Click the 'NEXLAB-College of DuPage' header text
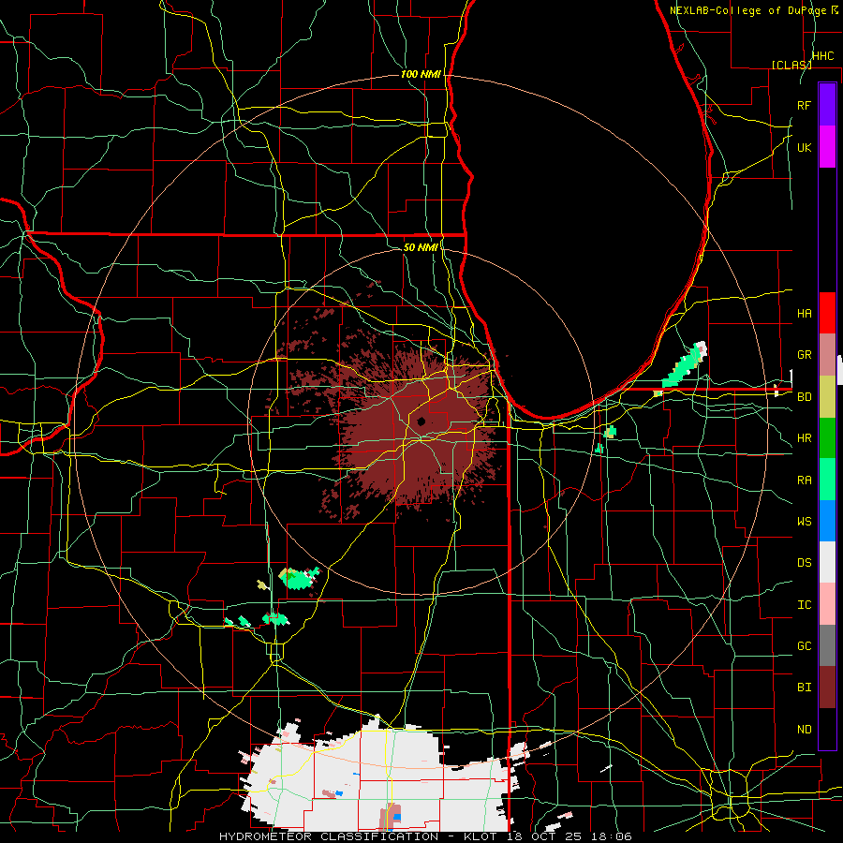Viewport: 843px width, 843px height. click(x=750, y=10)
